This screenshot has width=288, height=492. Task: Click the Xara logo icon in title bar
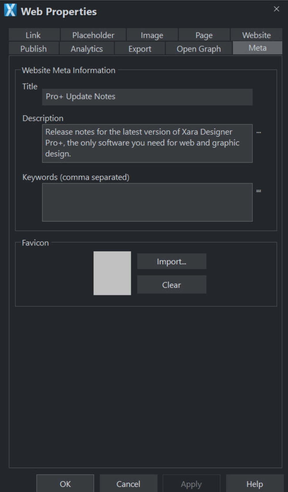coord(10,10)
